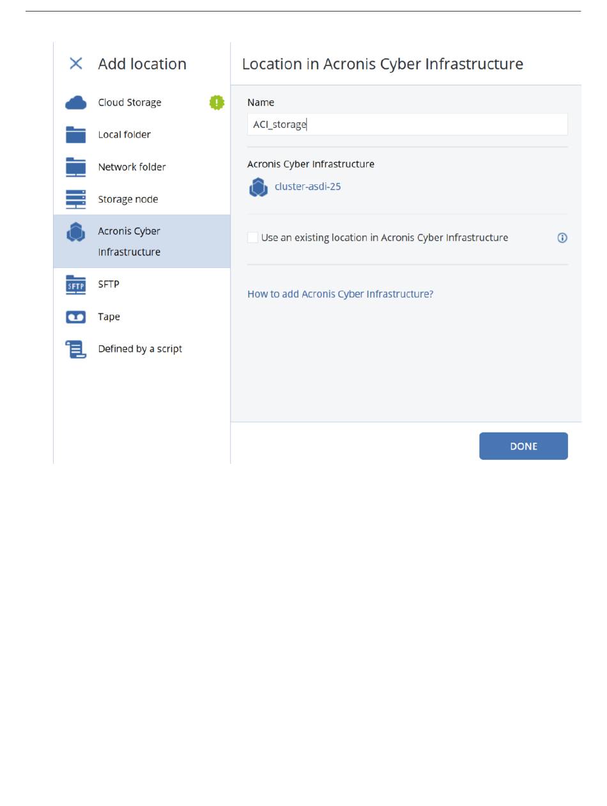Click the Acronis Cyber Infrastructure hexagon icon in sidebar
Viewport: 607px width, 806px height.
tap(76, 232)
